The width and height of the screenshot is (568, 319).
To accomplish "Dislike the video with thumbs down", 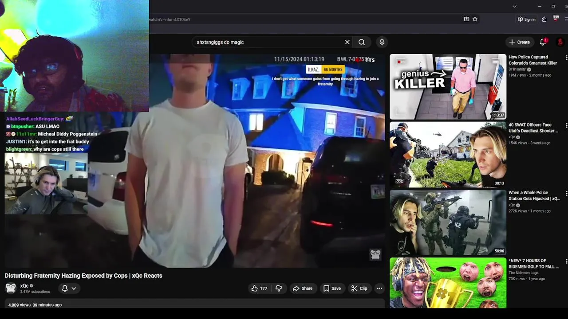I will point(279,288).
